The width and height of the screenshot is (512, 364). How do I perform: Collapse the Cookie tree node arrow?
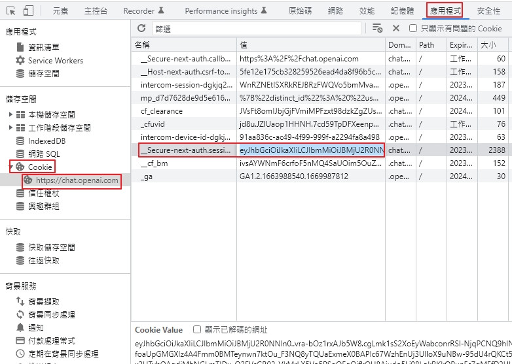pos(10,167)
